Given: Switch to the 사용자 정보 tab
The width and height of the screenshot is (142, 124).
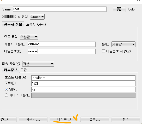Looking at the screenshot, I should pos(13,24).
